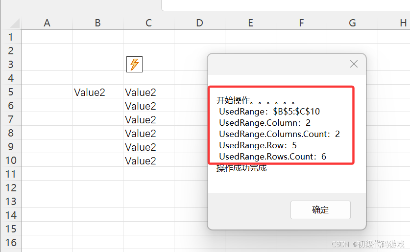
Task: Select row 10 header
Action: pyautogui.click(x=11, y=160)
